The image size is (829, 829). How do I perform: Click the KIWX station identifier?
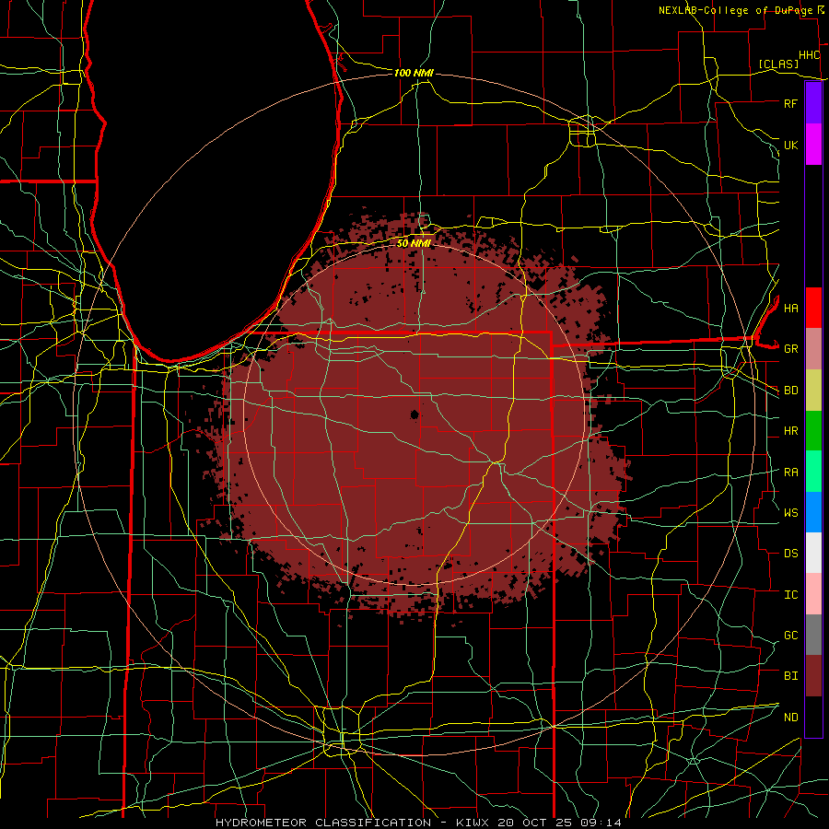click(x=473, y=823)
